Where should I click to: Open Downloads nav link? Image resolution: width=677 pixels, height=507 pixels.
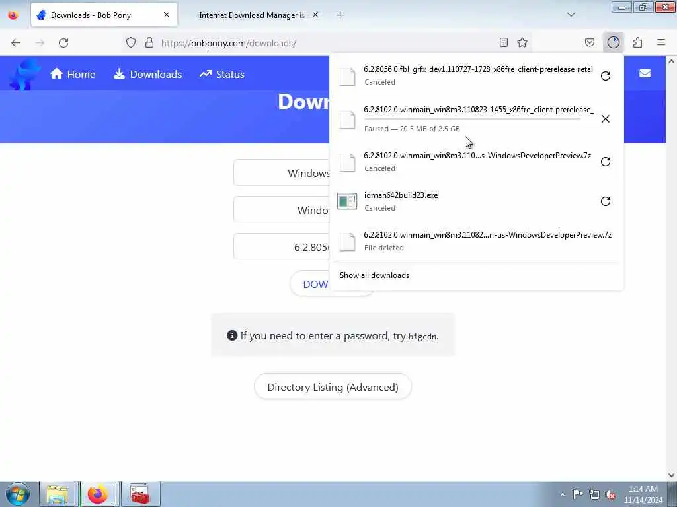coord(147,74)
